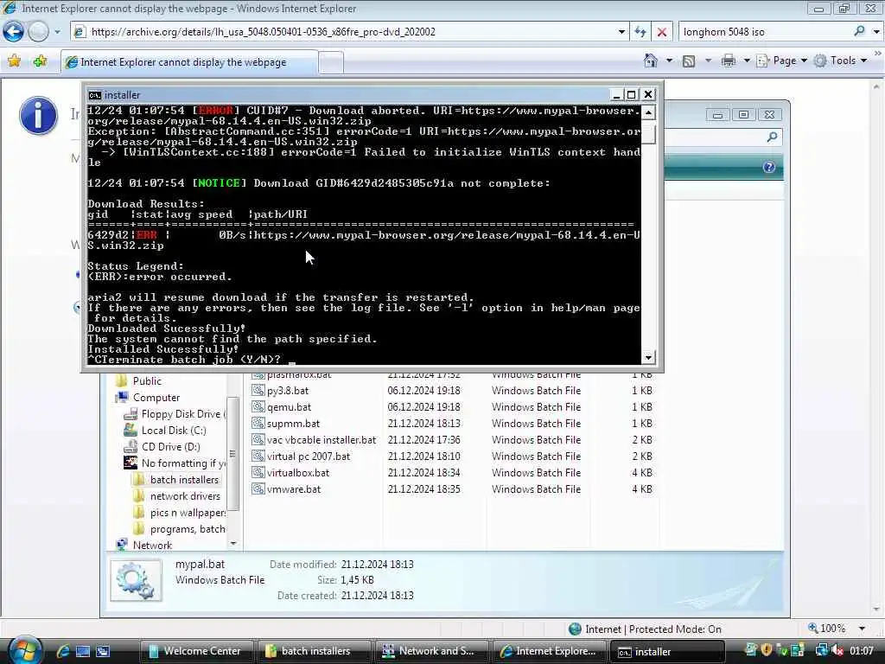Click the search box containing longhorn 5048 iso
Viewport: 885px width, 664px height.
coord(765,32)
